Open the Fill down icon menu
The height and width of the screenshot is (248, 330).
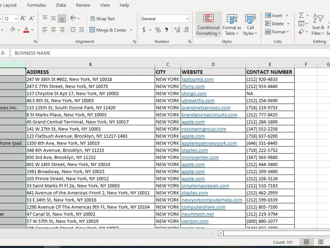click(x=303, y=23)
